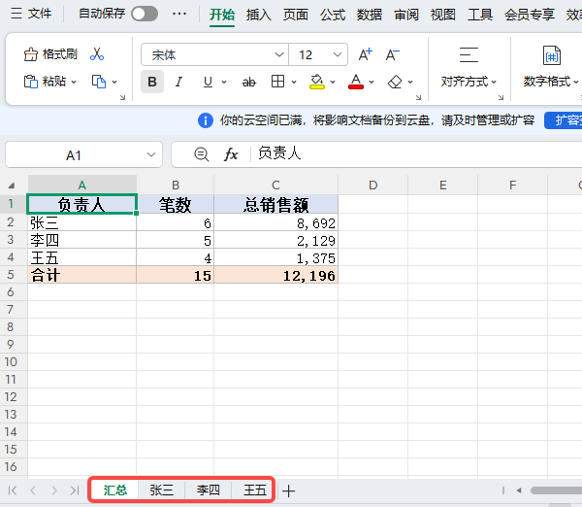Open the 文件 hamburger menu
Viewport: 582px width, 507px height.
(31, 14)
